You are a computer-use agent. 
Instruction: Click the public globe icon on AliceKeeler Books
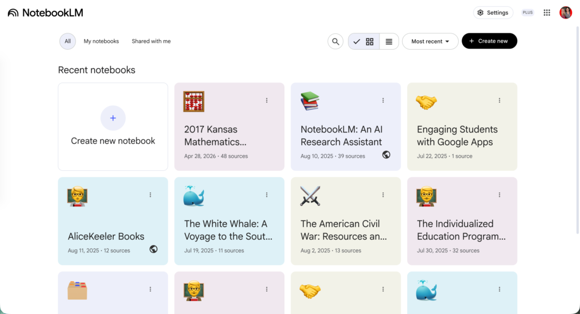[x=153, y=249]
